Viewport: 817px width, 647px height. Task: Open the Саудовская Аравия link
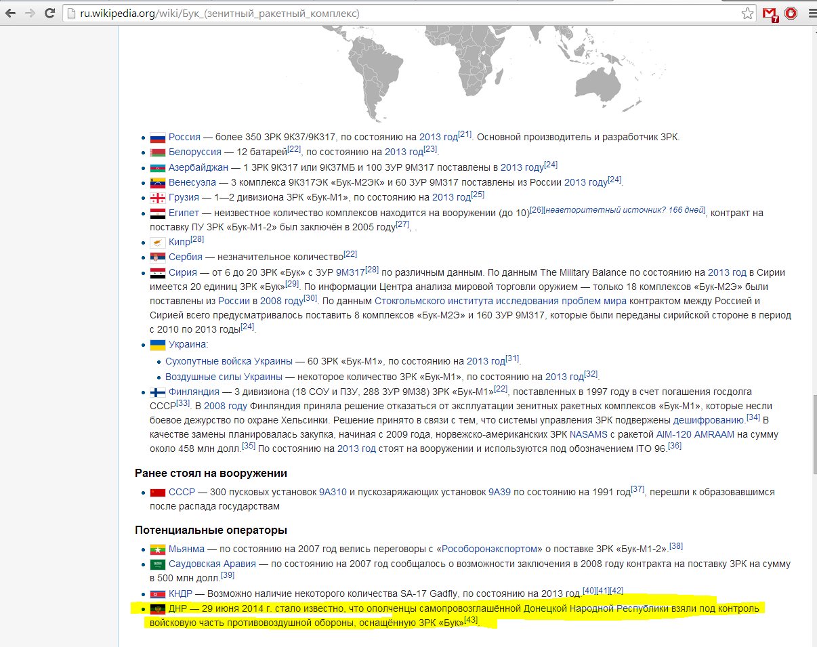212,564
